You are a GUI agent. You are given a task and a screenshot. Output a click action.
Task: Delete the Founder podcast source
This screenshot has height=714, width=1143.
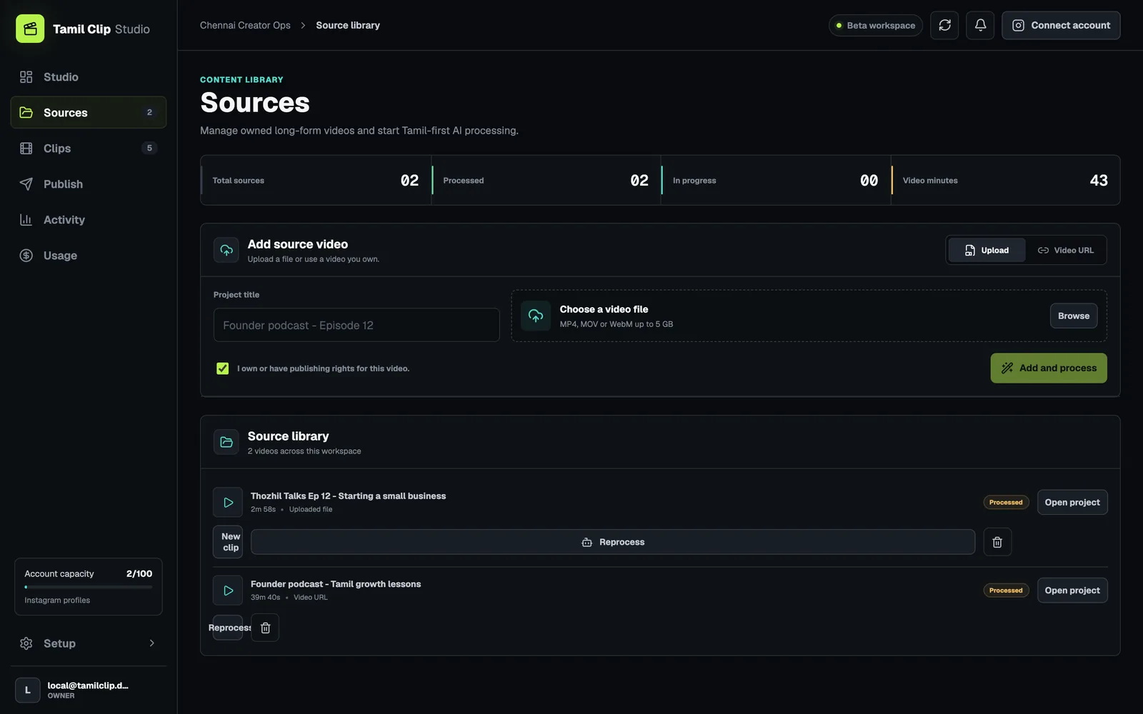[265, 628]
